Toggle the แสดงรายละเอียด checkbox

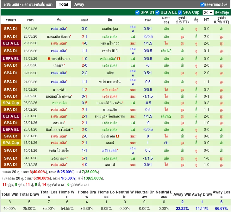202,4
